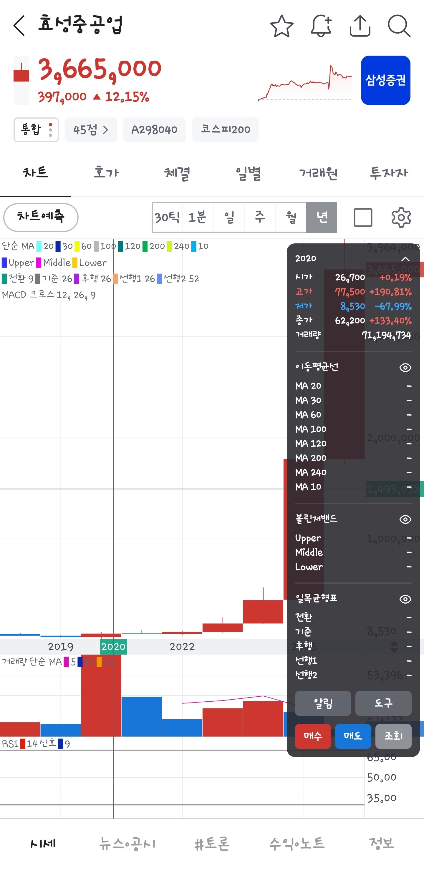Tap the 시가 26,700 value row
Image resolution: width=424 pixels, height=870 pixels.
353,277
